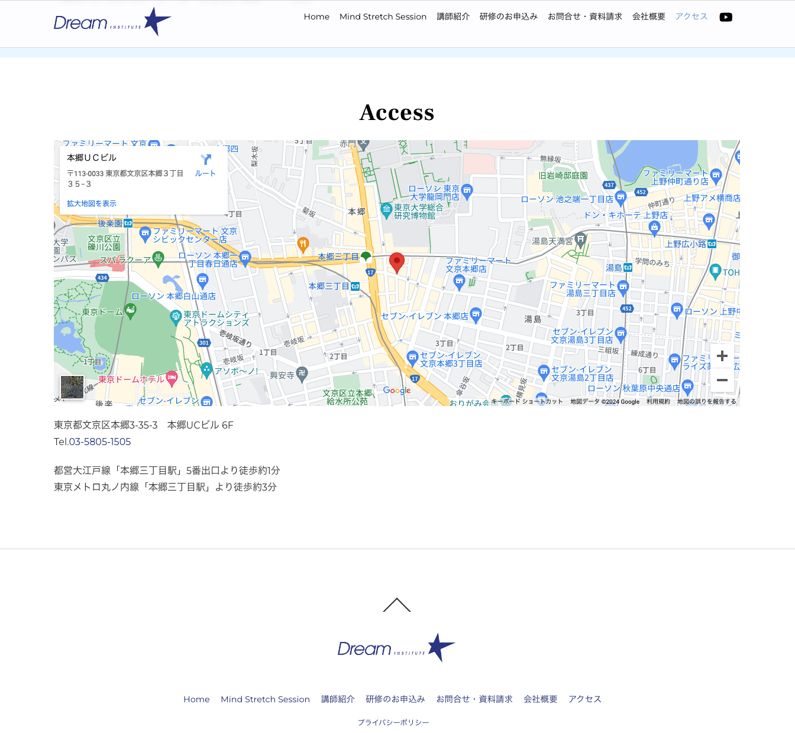This screenshot has width=795, height=733.
Task: Zoom in the map with plus button
Action: tap(722, 356)
